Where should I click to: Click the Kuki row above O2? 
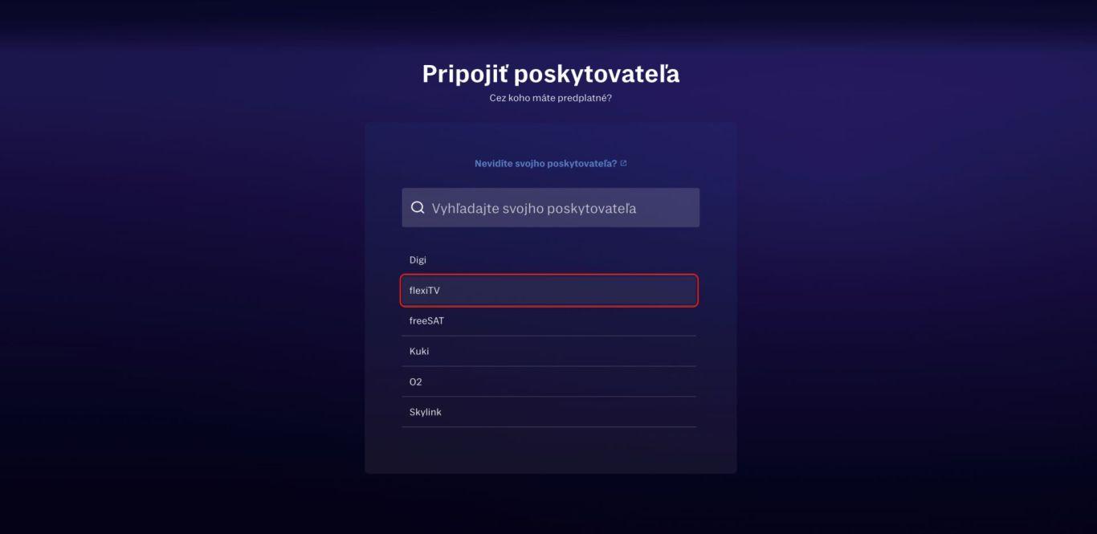pos(549,352)
